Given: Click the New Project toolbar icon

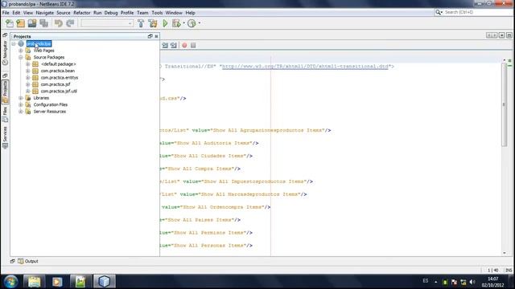Looking at the screenshot, I should (x=21, y=23).
